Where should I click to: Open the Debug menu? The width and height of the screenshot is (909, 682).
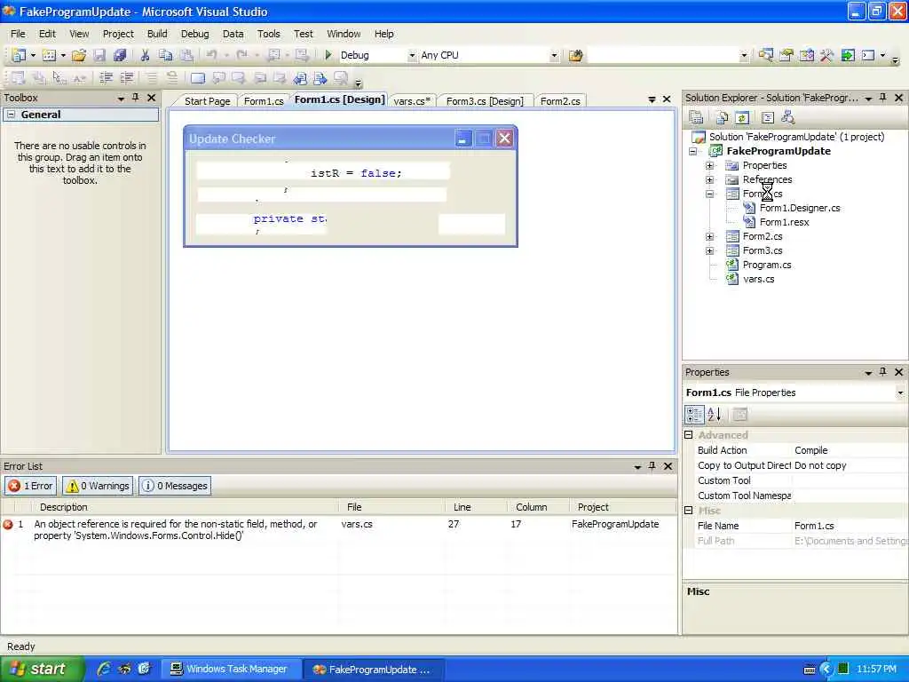[x=194, y=34]
